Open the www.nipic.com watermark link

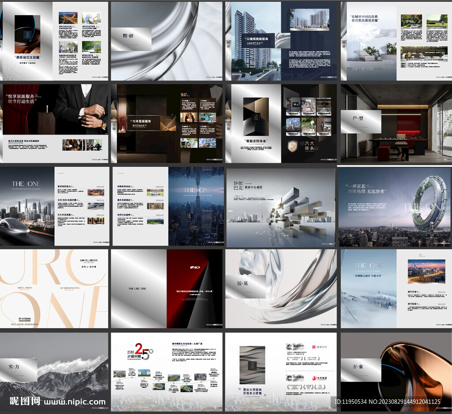[74, 402]
